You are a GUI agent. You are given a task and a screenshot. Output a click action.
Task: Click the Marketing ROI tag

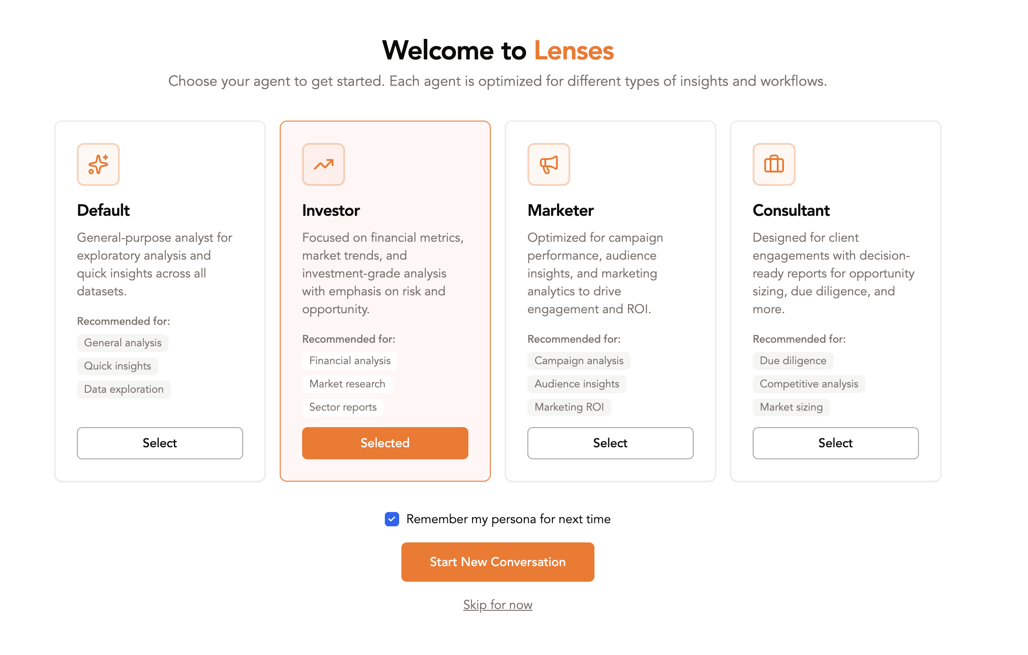pyautogui.click(x=569, y=407)
